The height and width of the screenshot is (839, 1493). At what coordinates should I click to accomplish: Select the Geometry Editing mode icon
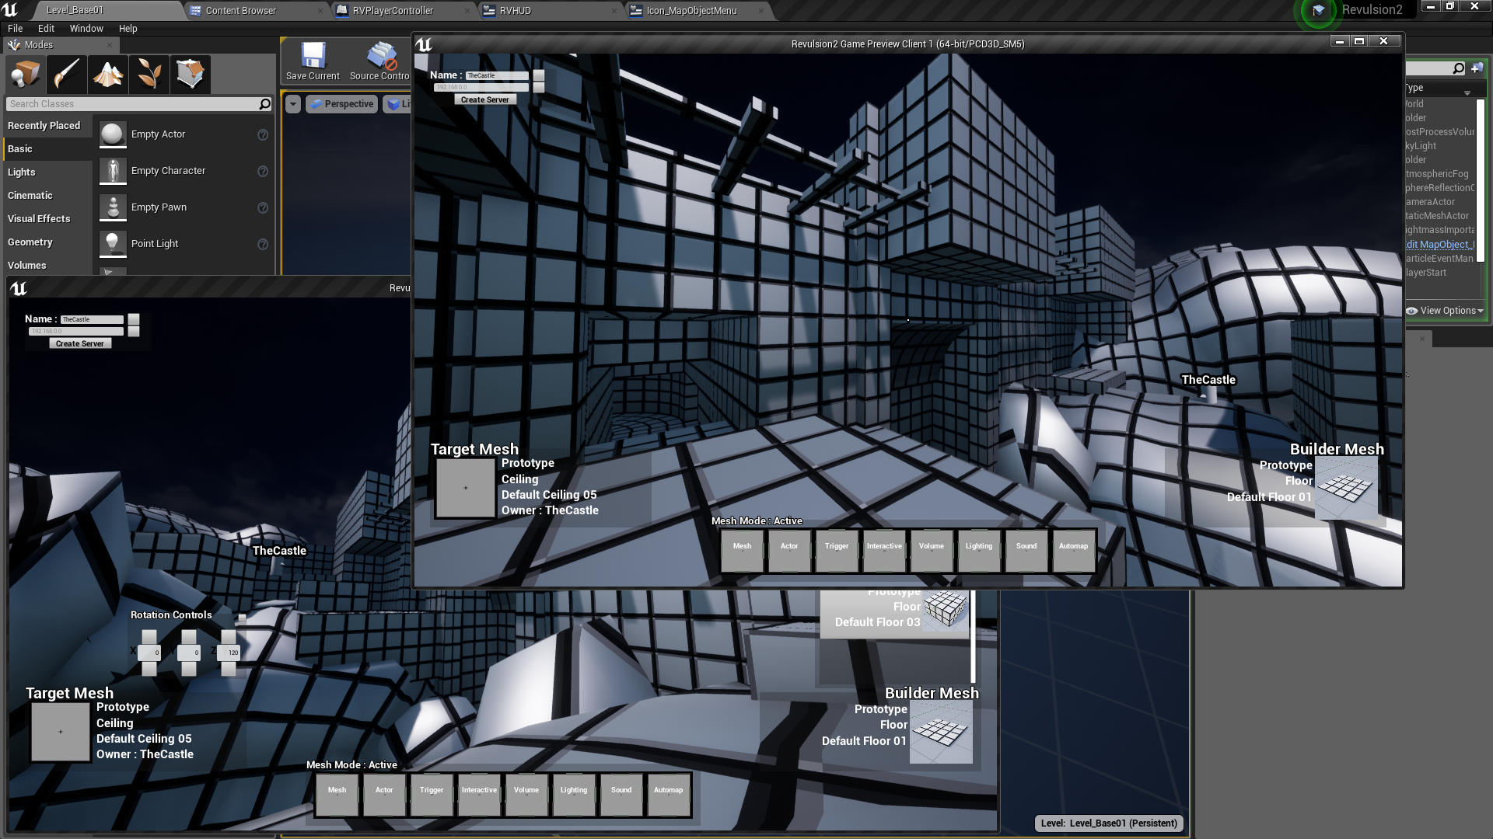[x=190, y=75]
